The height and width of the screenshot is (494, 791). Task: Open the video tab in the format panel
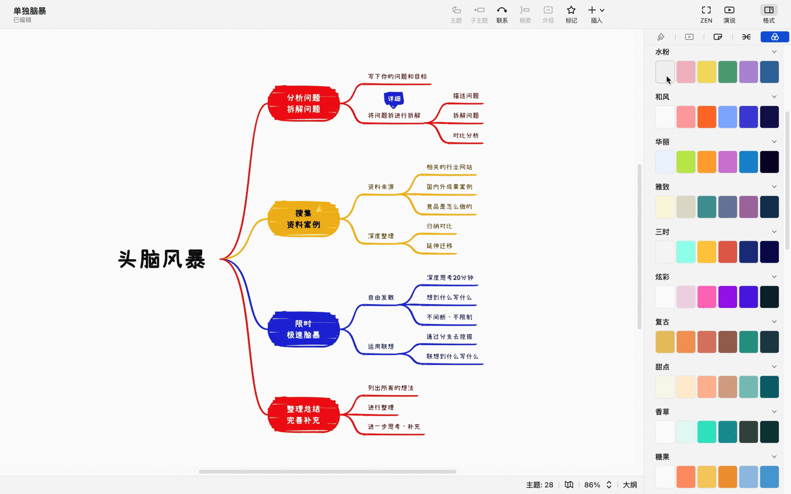[689, 36]
